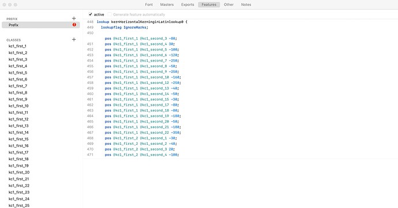Click code line 464 with @kc1_second_19

click(x=143, y=116)
